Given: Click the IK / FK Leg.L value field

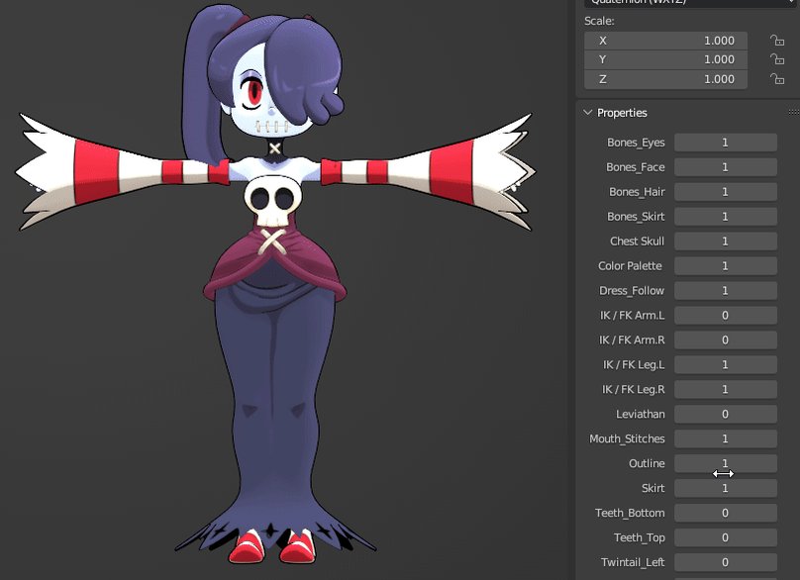Looking at the screenshot, I should click(x=726, y=365).
